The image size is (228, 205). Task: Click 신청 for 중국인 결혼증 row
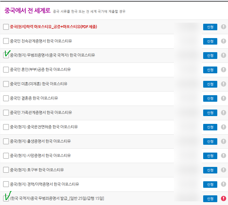coord(210,99)
